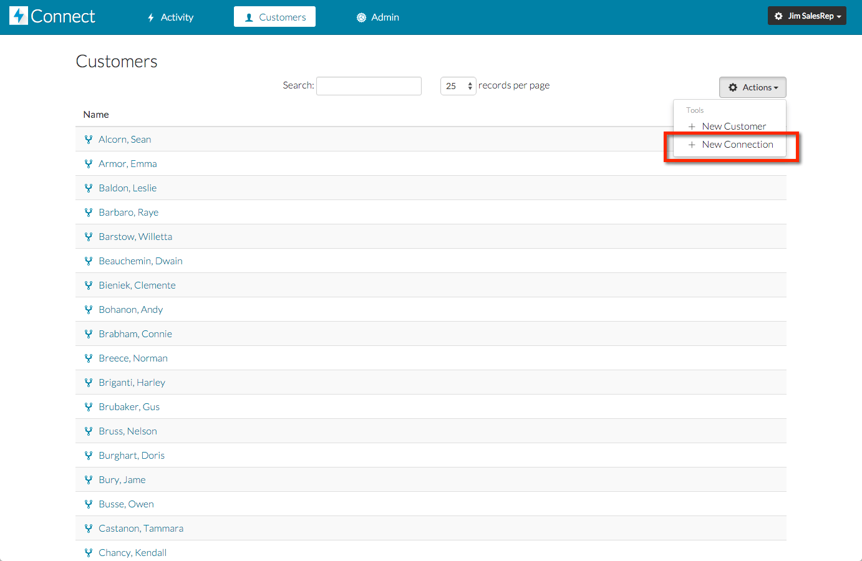Open customer Burghart, Doris

[132, 456]
